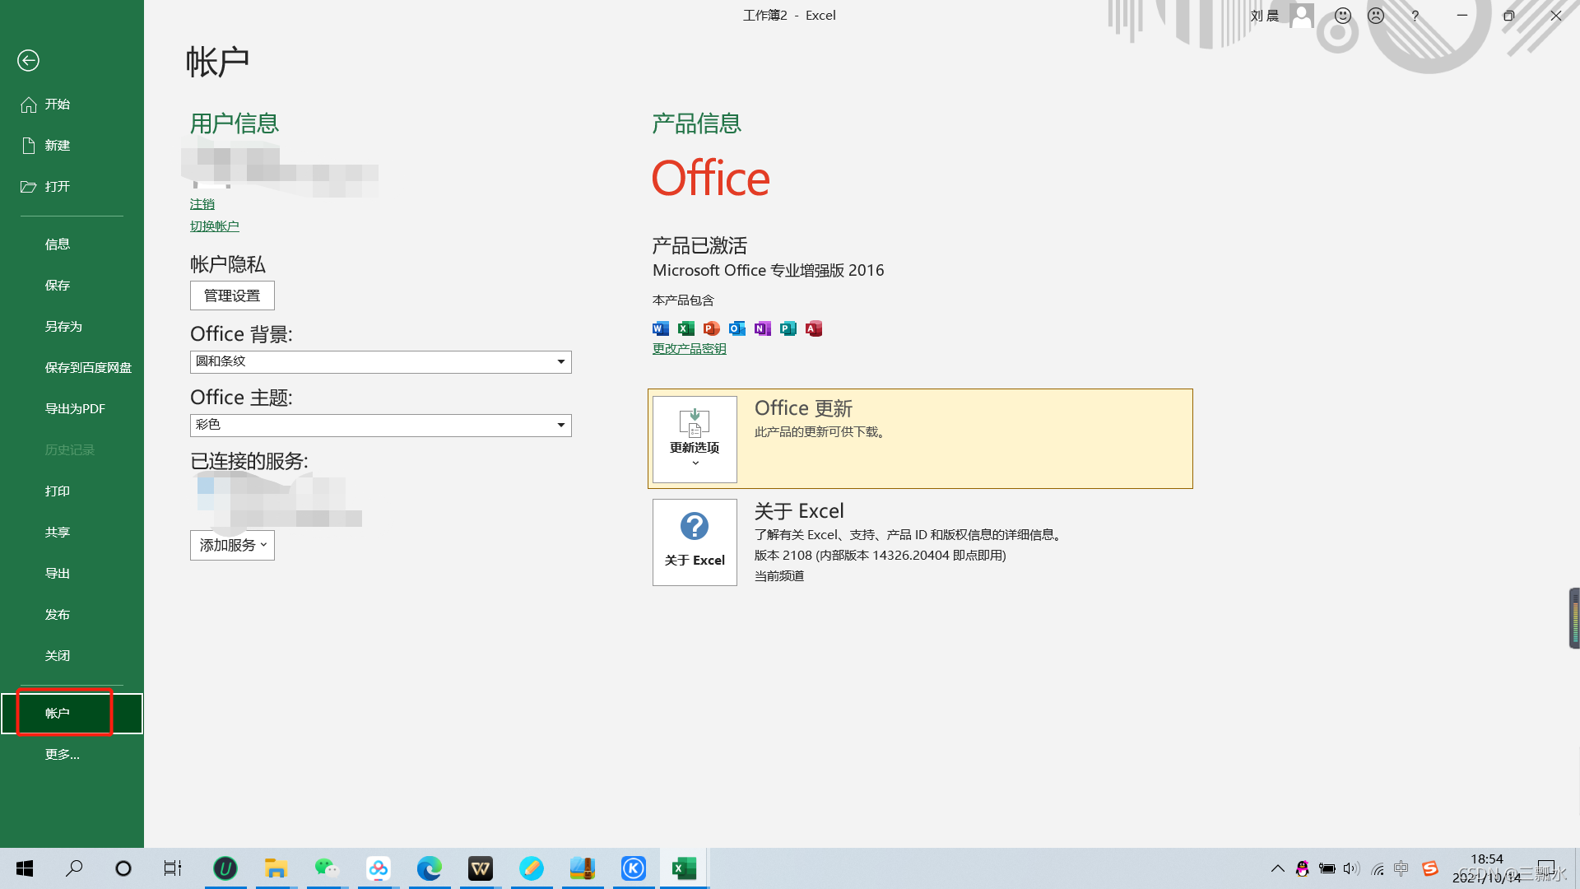Screen dimensions: 1580x889
Task: Click the 更改产品密钥 link
Action: tap(689, 349)
